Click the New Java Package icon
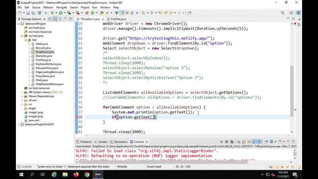This screenshot has height=179, width=318. (x=87, y=13)
